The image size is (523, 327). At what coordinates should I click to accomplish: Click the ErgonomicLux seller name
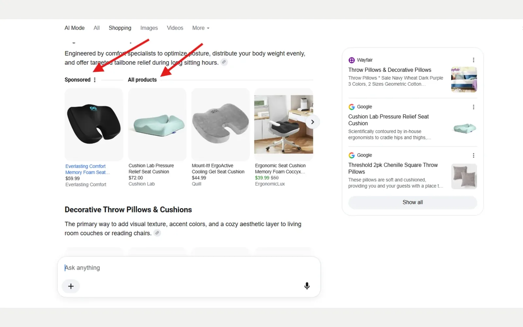tap(270, 184)
